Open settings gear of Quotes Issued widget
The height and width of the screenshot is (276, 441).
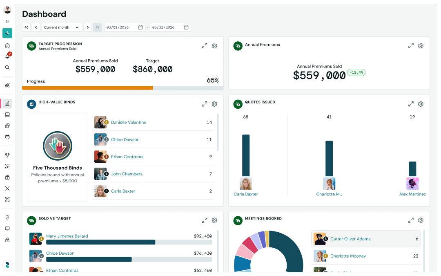coord(421,104)
